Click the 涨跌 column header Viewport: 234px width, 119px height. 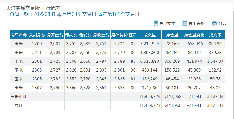click(133, 35)
